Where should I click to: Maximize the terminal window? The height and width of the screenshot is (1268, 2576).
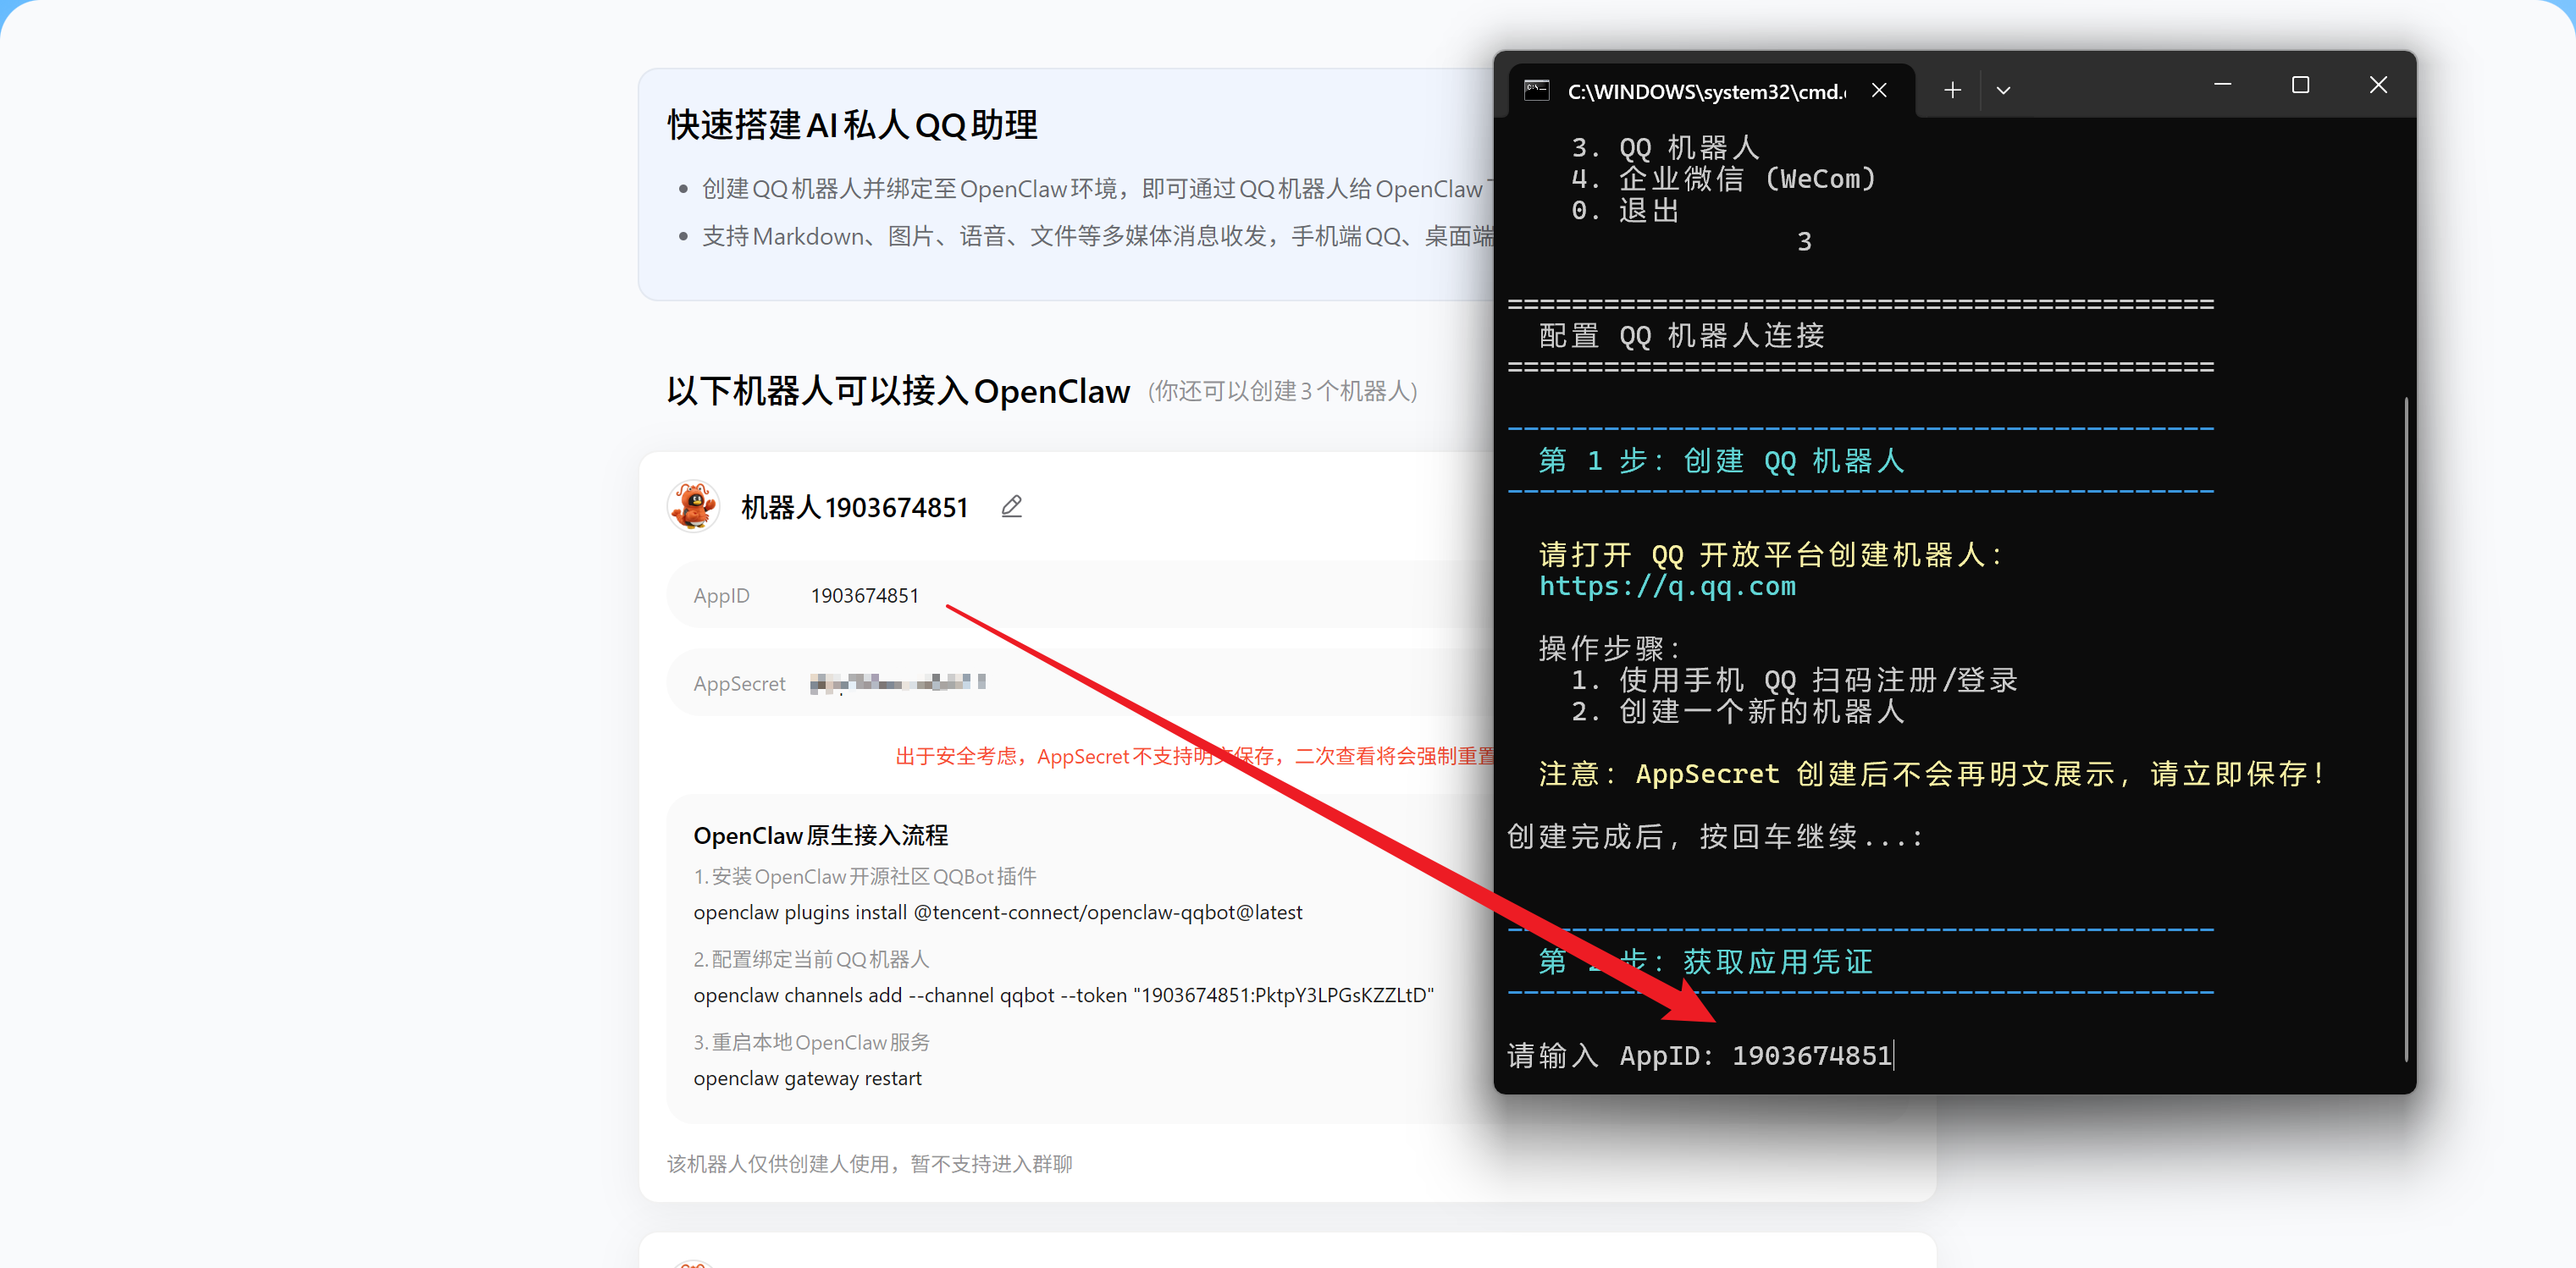pyautogui.click(x=2300, y=85)
